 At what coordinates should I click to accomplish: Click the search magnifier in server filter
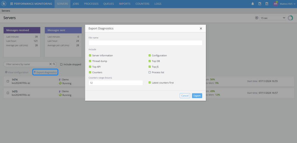[54, 64]
